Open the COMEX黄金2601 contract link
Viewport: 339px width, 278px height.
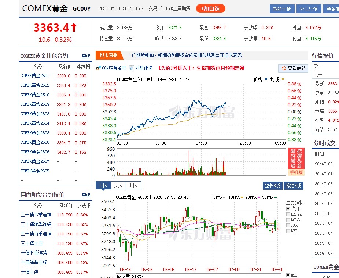tap(35, 76)
